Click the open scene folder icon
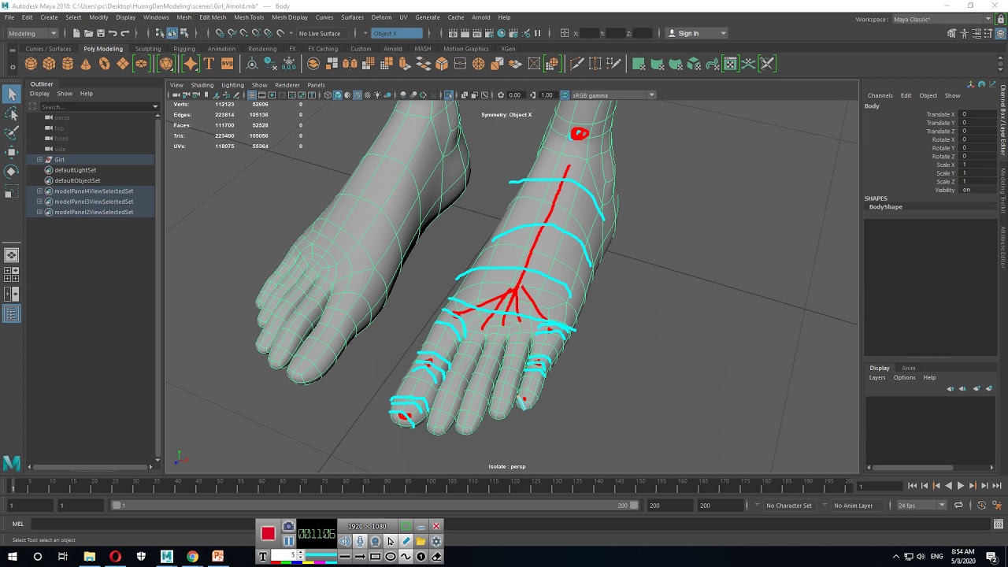This screenshot has height=567, width=1008. [x=88, y=33]
